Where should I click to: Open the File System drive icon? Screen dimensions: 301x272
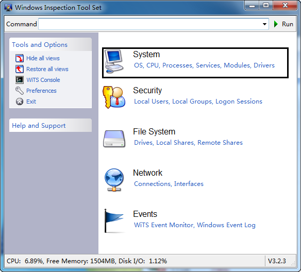[114, 139]
